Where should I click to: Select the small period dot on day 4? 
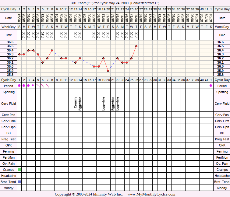[x=33, y=85]
